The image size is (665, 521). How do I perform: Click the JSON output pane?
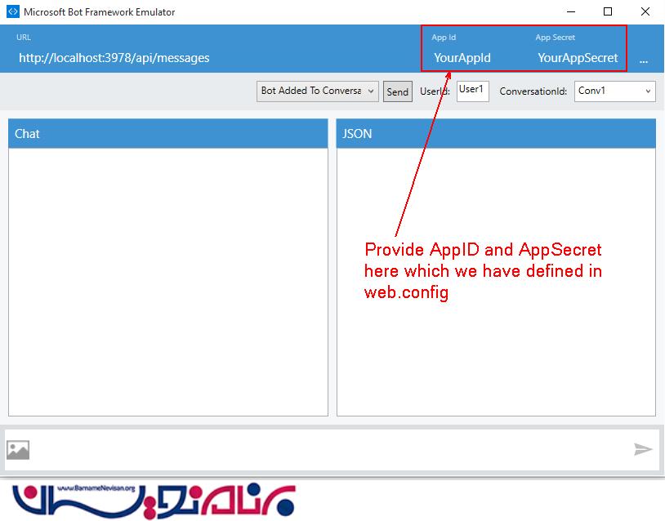(x=496, y=282)
